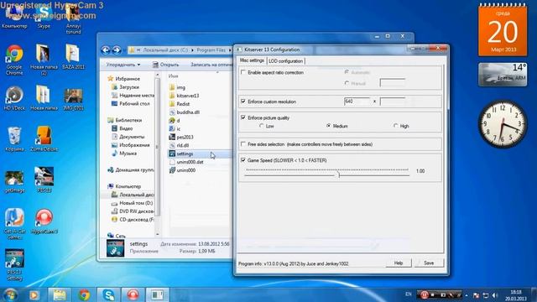
Task: Open HD VDeck desktop shortcut
Action: [x=14, y=98]
